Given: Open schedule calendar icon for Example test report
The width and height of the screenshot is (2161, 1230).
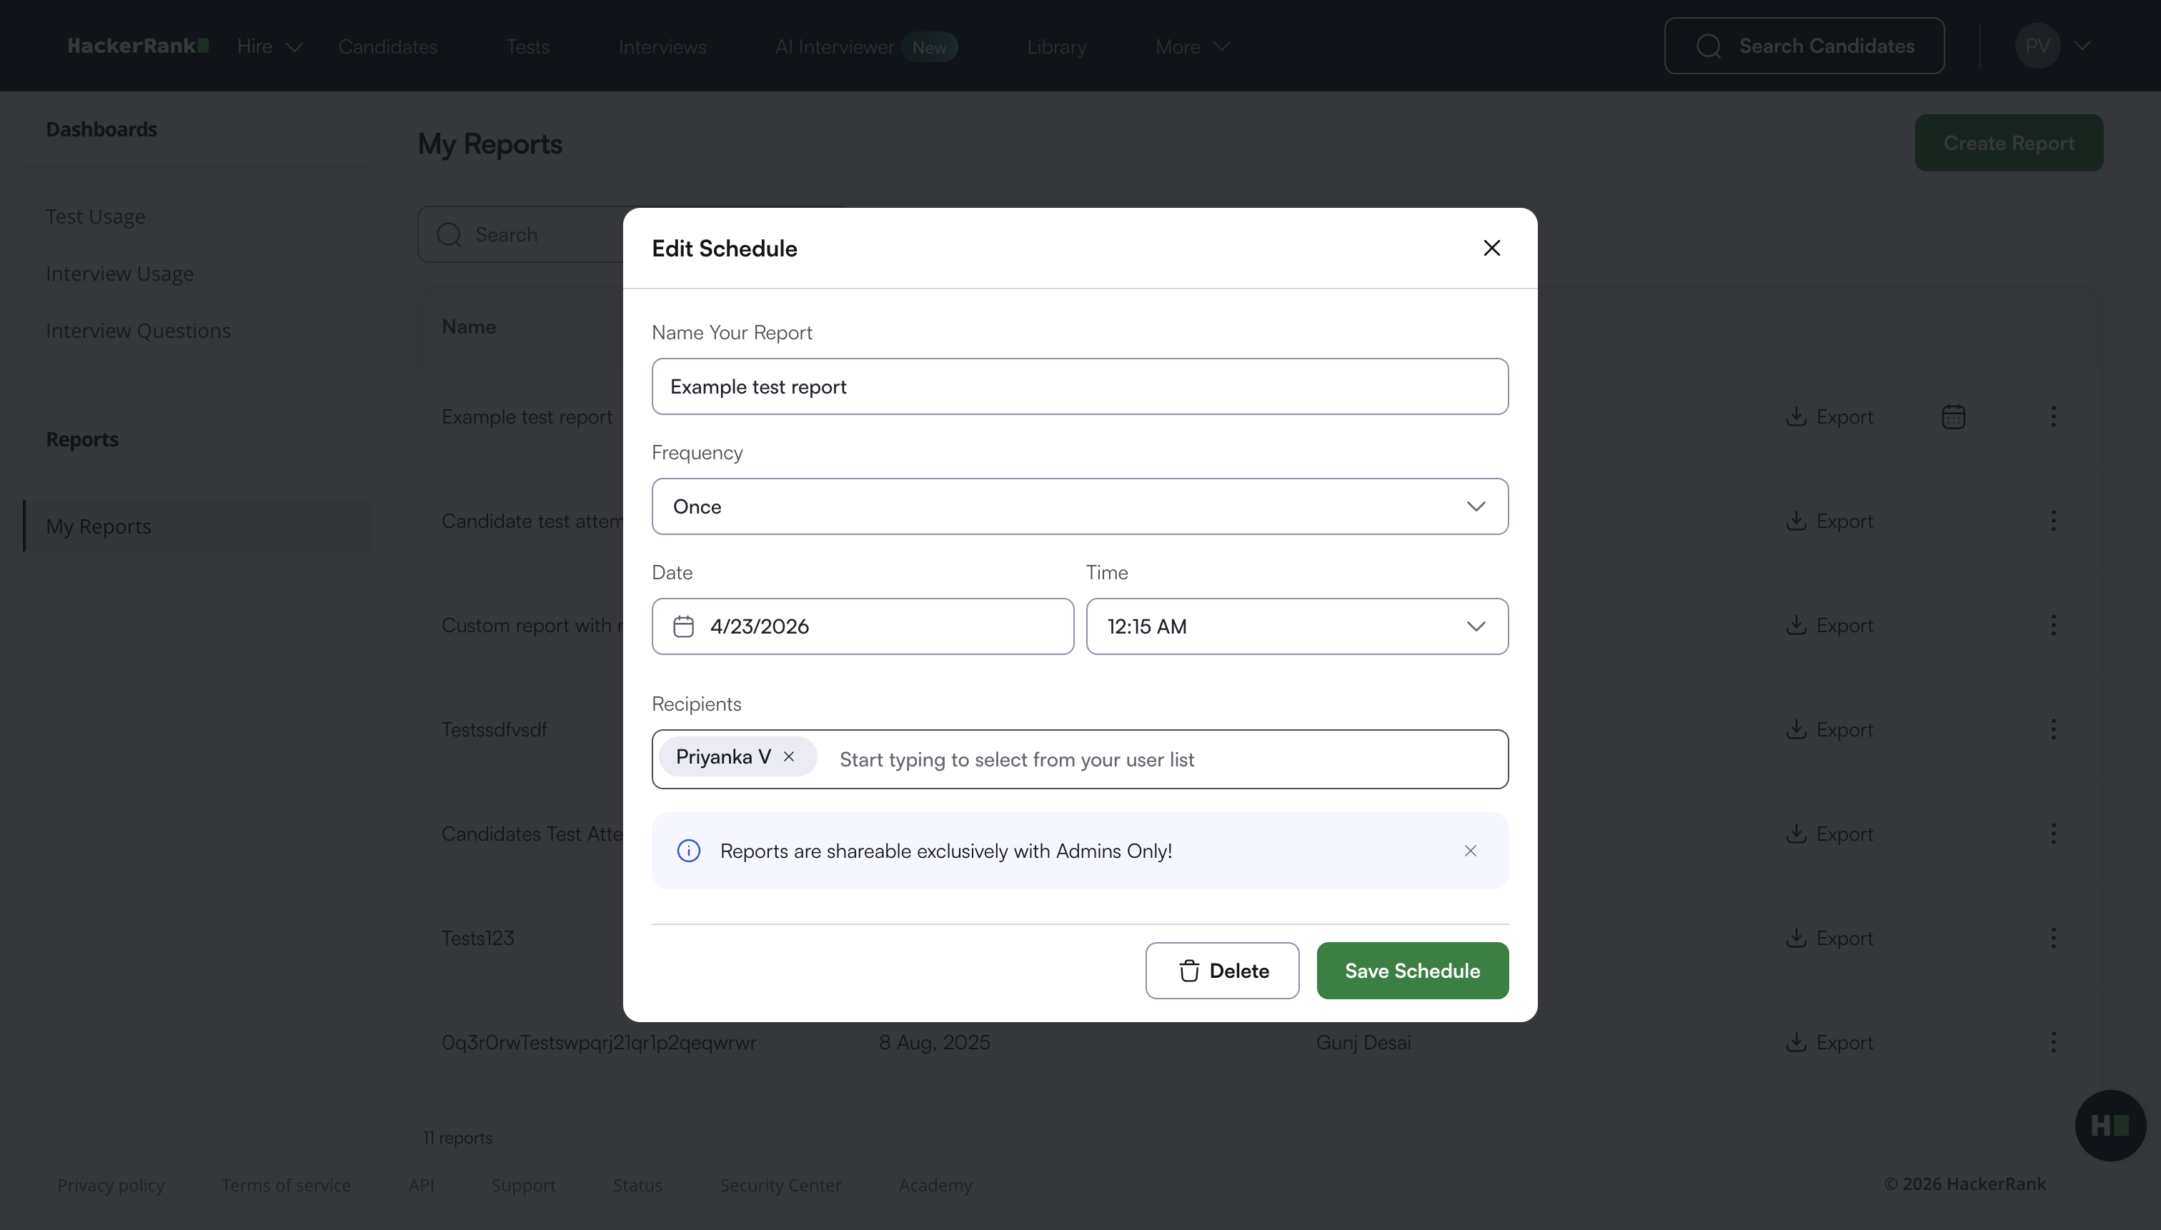Looking at the screenshot, I should click(1953, 416).
